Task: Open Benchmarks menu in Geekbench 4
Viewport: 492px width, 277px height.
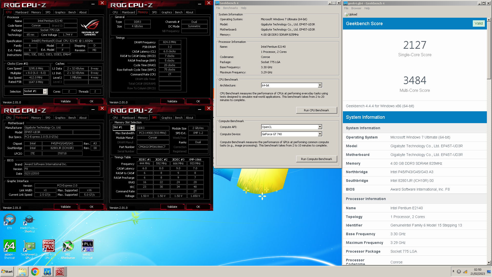Action: click(x=230, y=8)
